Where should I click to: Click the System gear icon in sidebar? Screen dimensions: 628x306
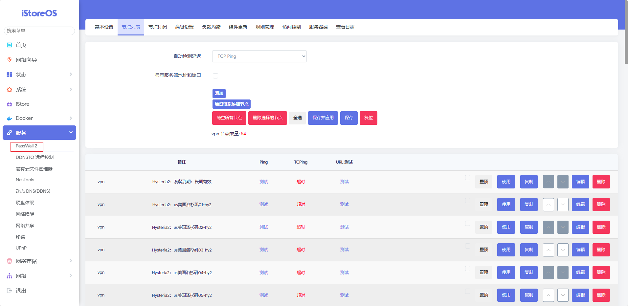point(10,90)
